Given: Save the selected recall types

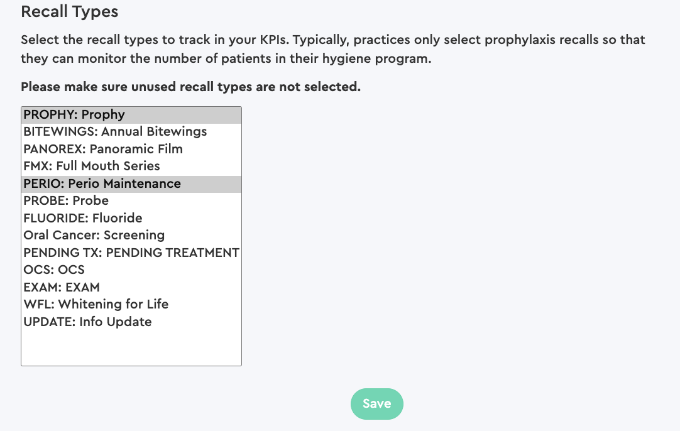Looking at the screenshot, I should click(376, 403).
